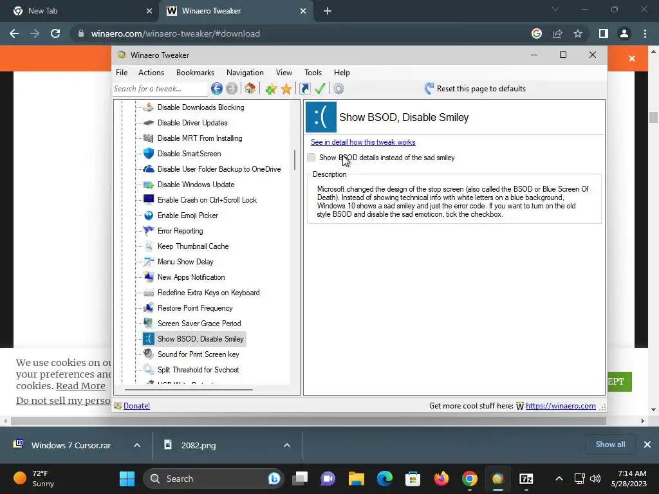Expand options for Windows 7 Cursor.rar download

tap(137, 445)
